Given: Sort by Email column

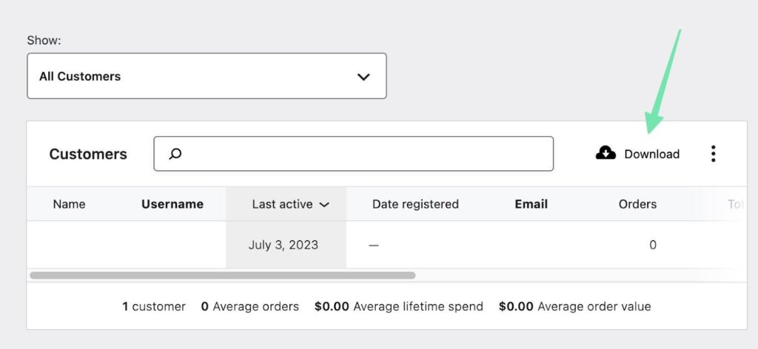Looking at the screenshot, I should (531, 204).
